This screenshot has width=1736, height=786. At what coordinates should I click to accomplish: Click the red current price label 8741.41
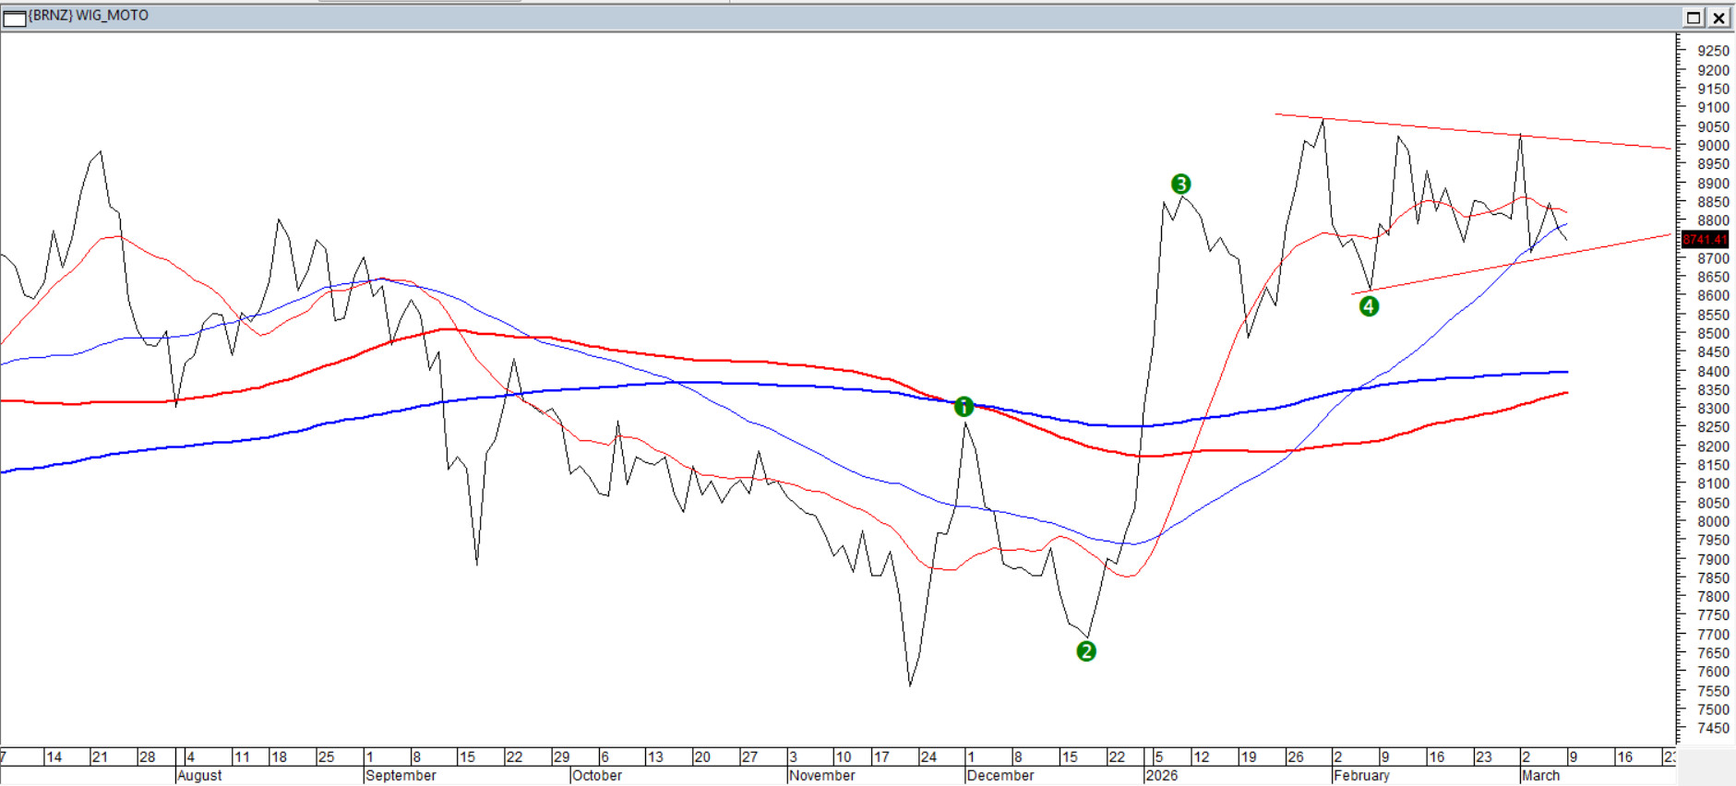coord(1705,240)
